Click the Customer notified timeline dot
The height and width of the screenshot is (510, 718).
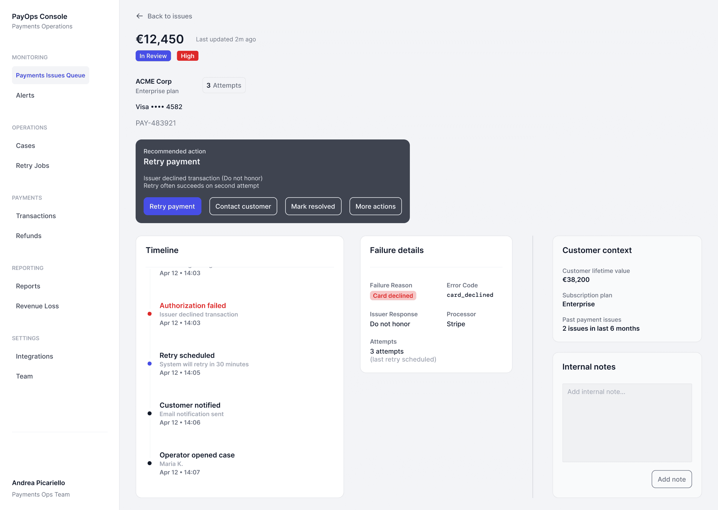(x=150, y=413)
